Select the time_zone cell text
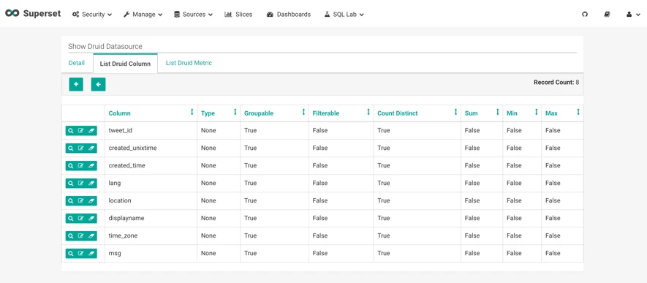This screenshot has width=647, height=283. (x=123, y=235)
